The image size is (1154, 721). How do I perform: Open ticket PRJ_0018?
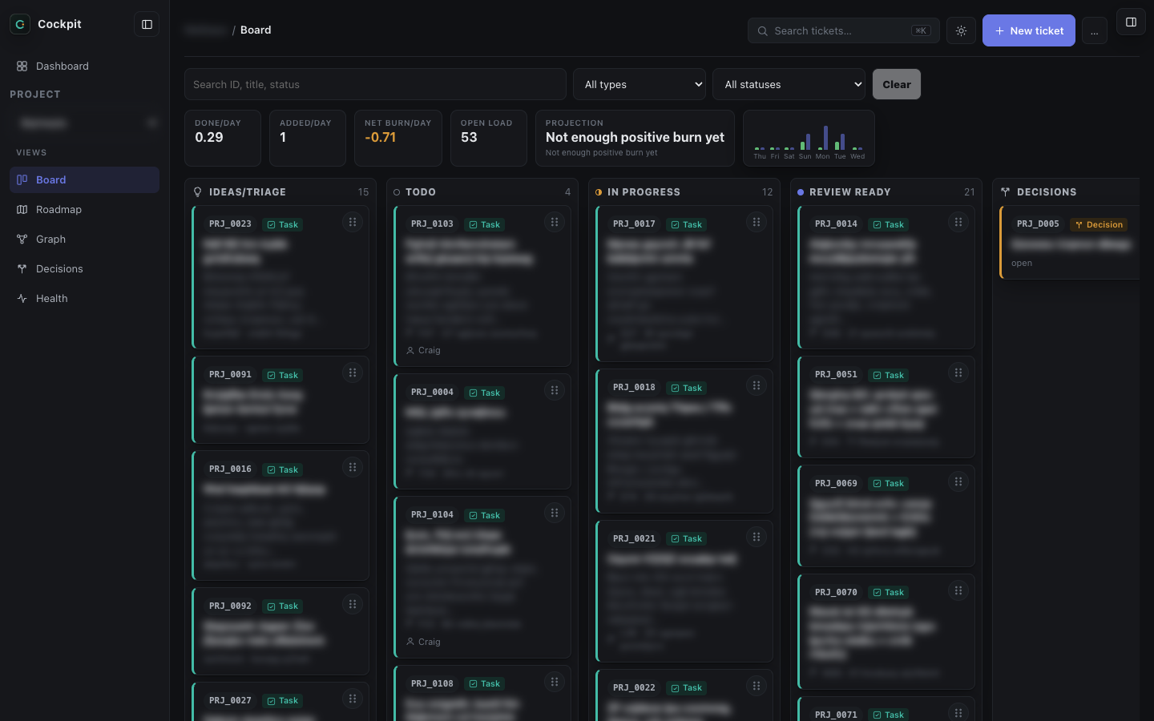(684, 441)
